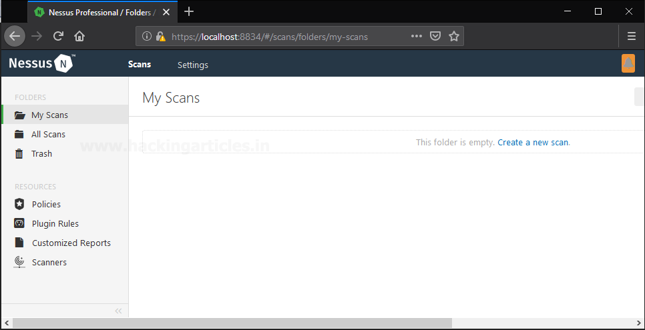This screenshot has height=330, width=645.
Task: Click the Create a new scan link
Action: (533, 142)
